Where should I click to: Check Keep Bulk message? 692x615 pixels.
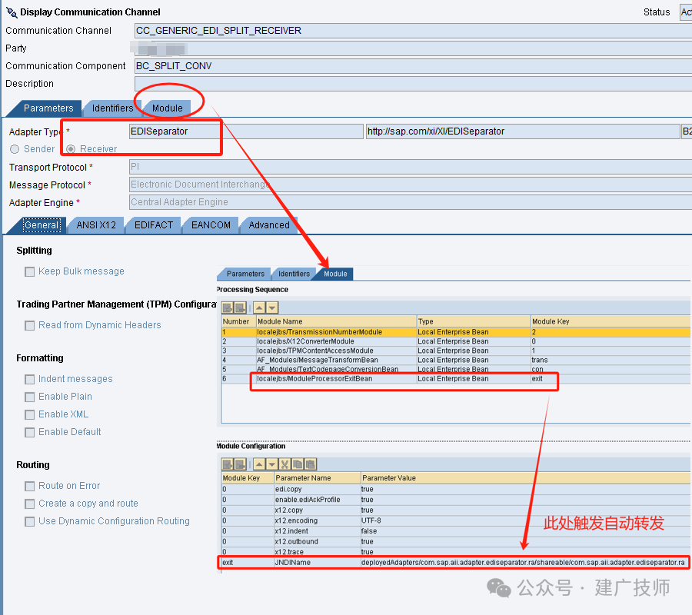point(29,272)
